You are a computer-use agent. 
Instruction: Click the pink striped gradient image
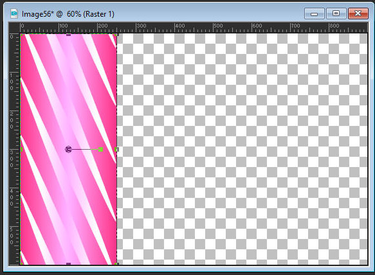[68, 149]
